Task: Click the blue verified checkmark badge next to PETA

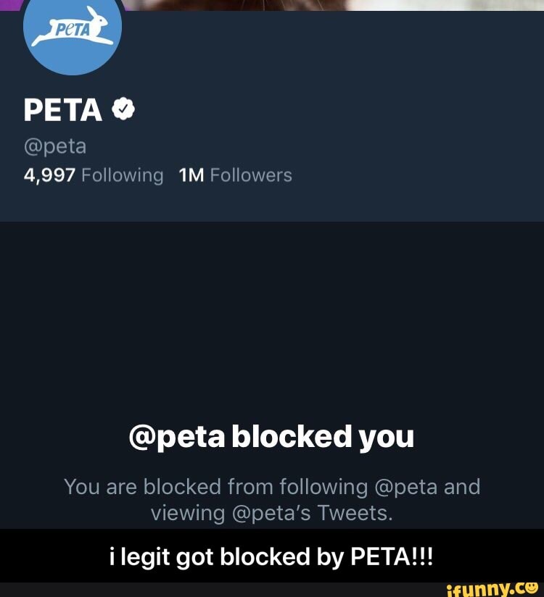Action: (x=125, y=109)
